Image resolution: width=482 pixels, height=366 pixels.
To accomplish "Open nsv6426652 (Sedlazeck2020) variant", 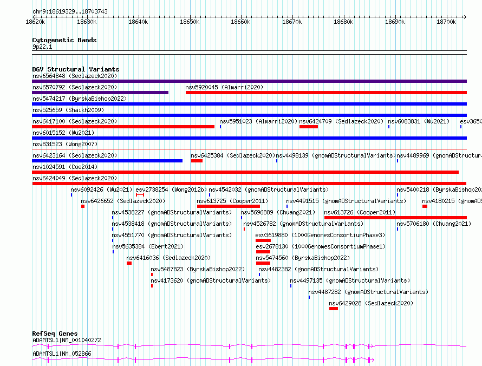I will pos(123,201).
